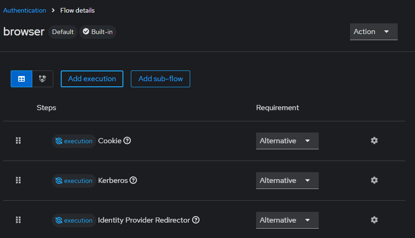Click the Flow details breadcrumb

[x=77, y=10]
